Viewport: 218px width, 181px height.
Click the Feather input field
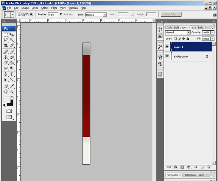tap(53, 14)
